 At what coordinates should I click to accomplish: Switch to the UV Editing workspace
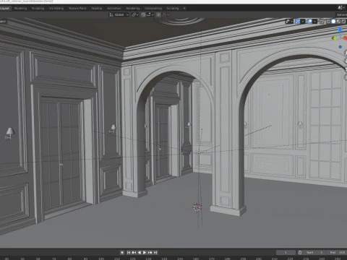(56, 8)
